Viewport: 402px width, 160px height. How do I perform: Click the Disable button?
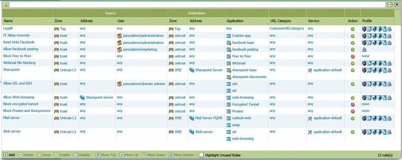[81, 155]
